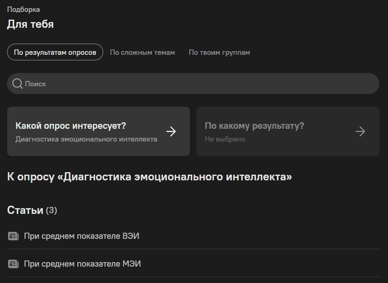Click the 'Подборка' label at the top

(23, 9)
